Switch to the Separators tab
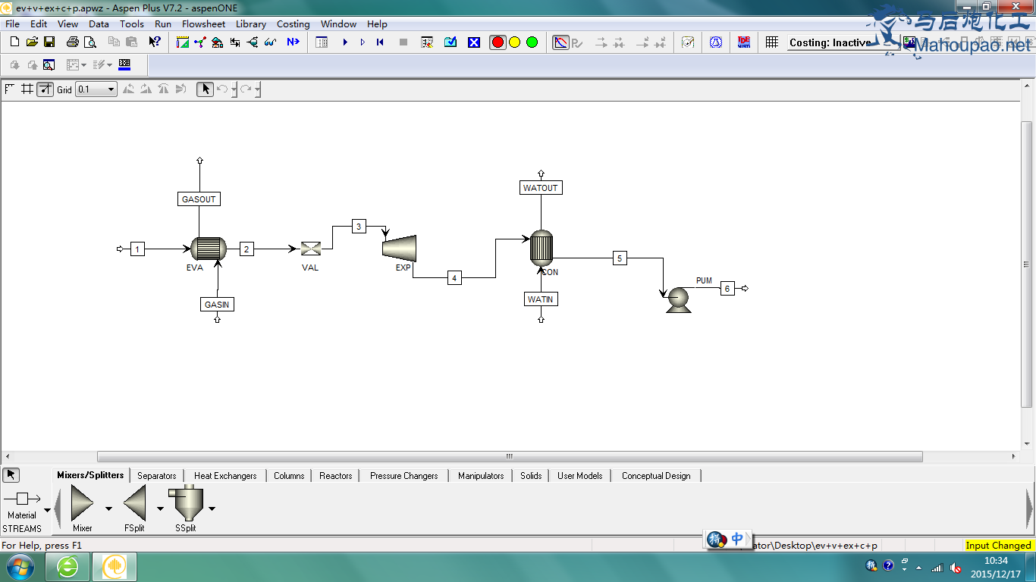This screenshot has height=582, width=1036. click(157, 476)
